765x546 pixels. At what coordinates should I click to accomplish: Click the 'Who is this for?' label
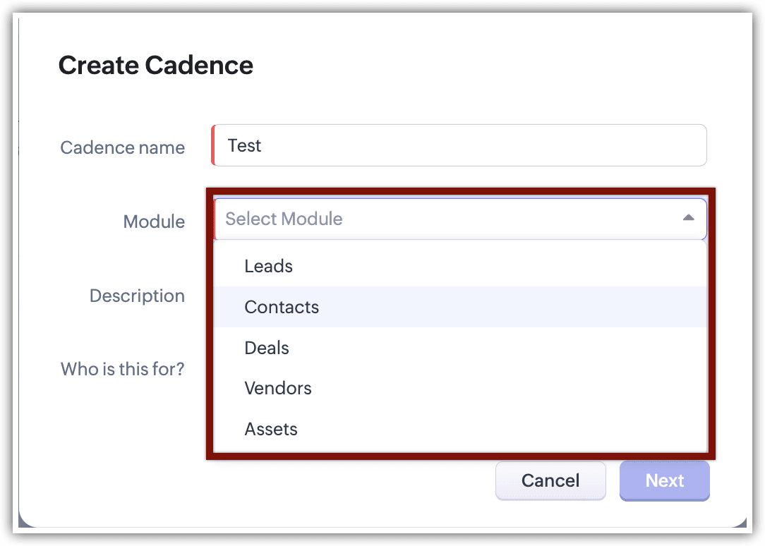click(x=122, y=369)
